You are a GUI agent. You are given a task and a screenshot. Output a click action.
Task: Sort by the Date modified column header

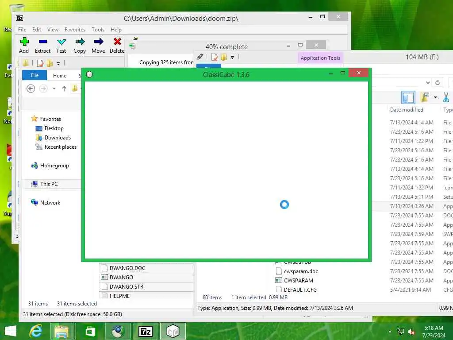[x=407, y=110]
